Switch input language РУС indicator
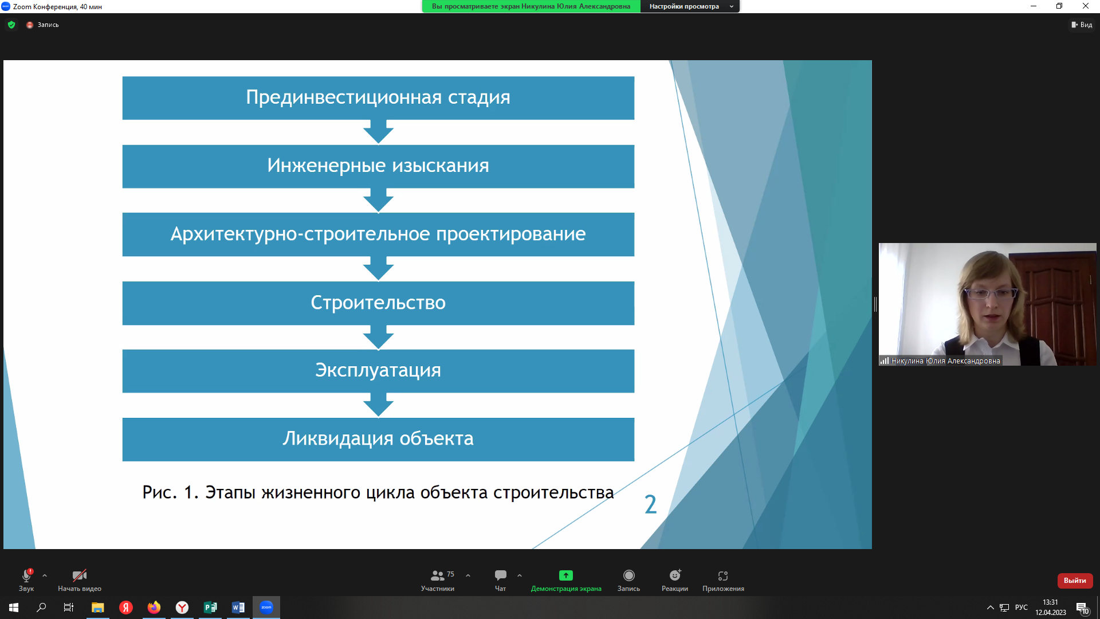Viewport: 1100px width, 619px height. pos(1022,608)
